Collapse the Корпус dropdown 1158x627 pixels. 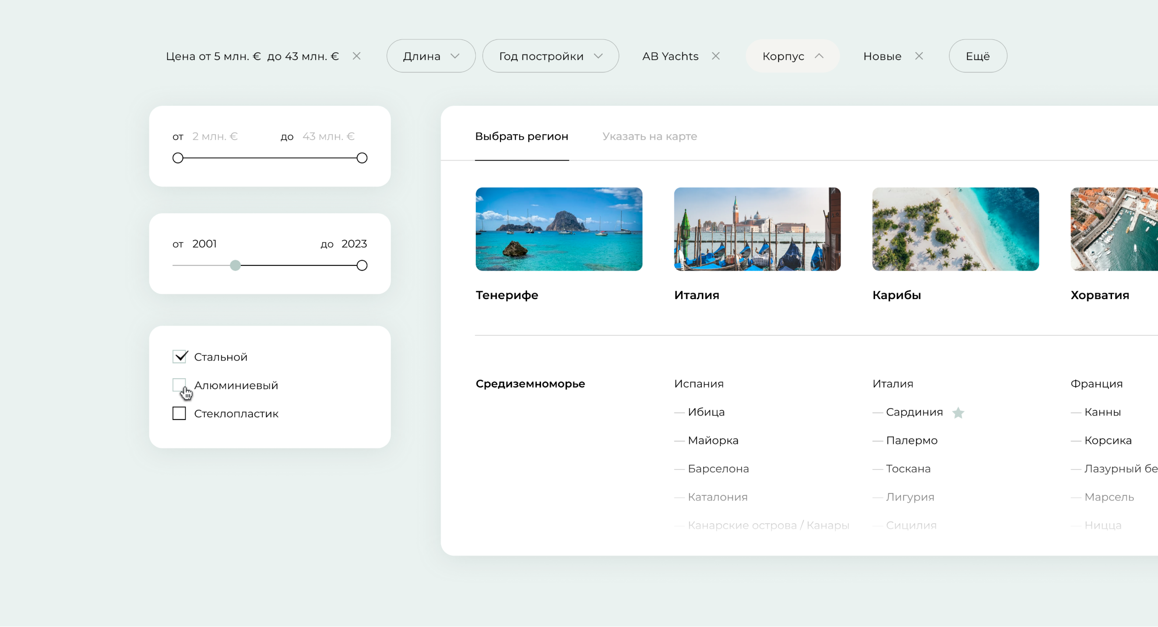pyautogui.click(x=792, y=56)
